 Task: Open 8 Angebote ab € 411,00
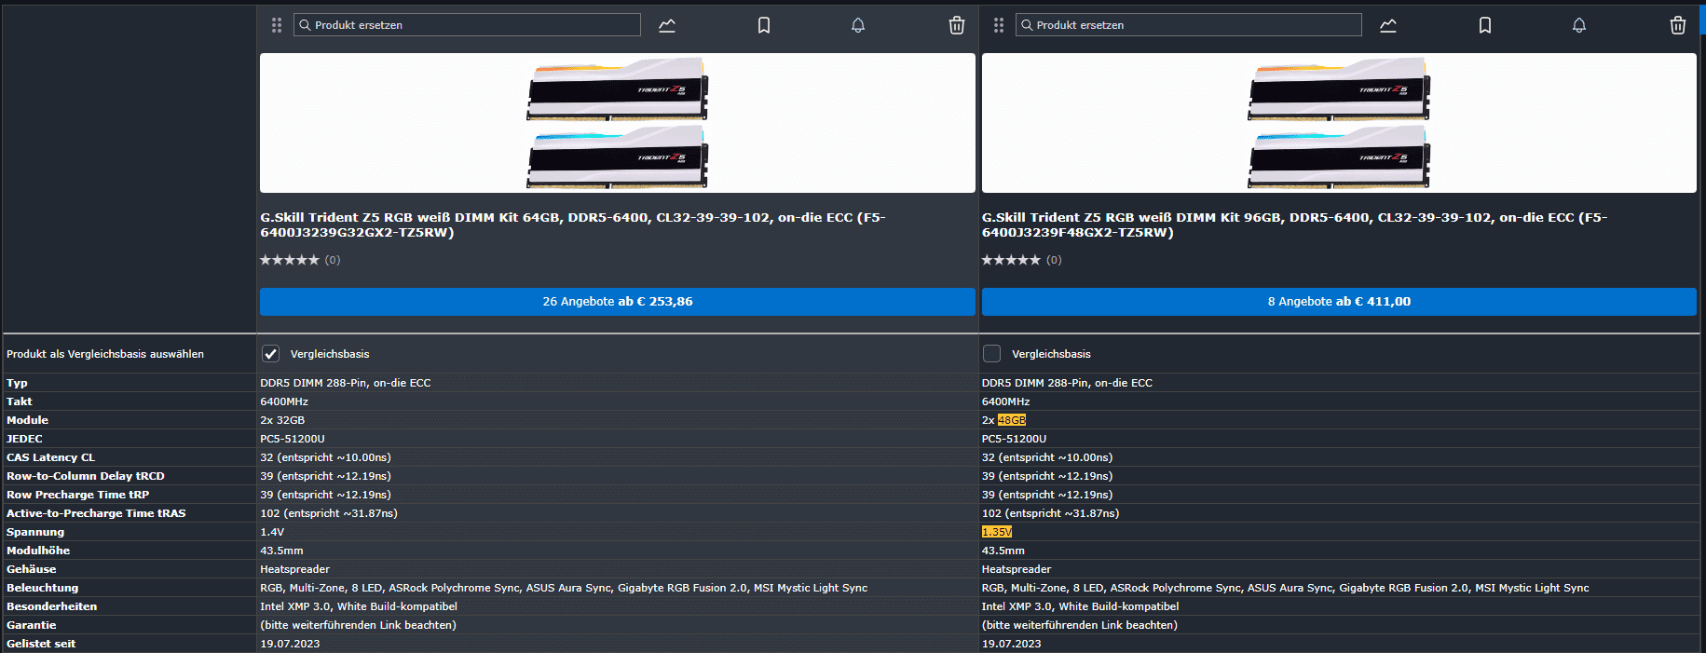click(x=1339, y=302)
